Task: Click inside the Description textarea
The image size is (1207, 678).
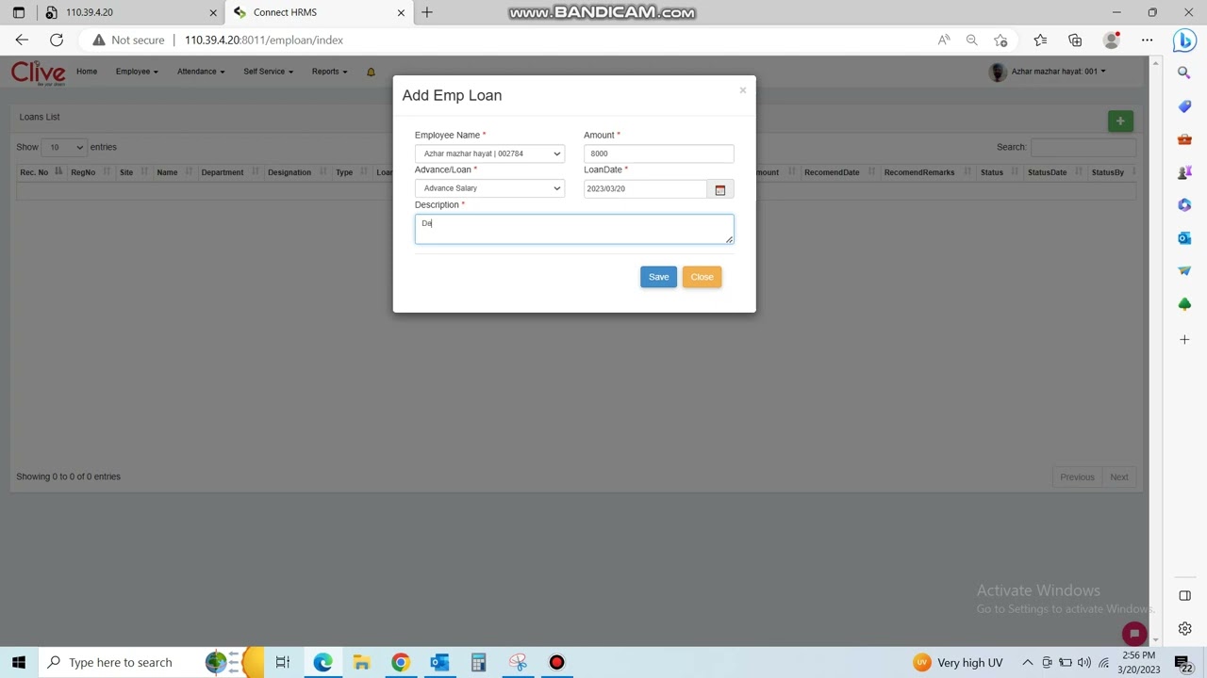Action: [x=574, y=230]
